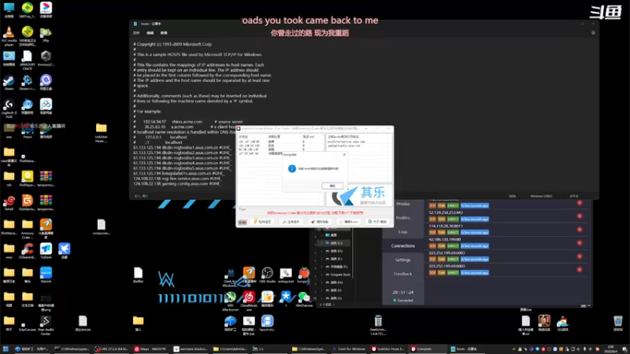The image size is (630, 354).
Task: Open the CCleaner desktop shortcut
Action: click(28, 252)
